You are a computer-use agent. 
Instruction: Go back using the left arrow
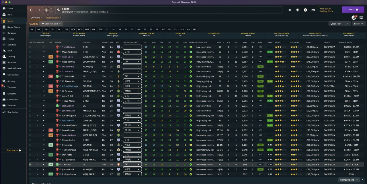pos(31,10)
